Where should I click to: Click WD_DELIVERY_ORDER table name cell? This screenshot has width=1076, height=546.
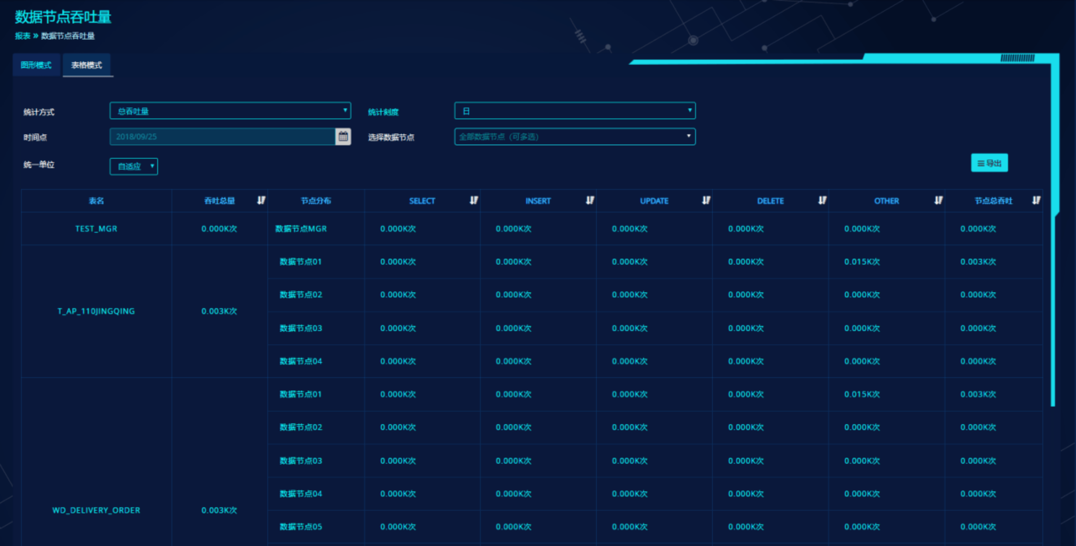tap(96, 510)
